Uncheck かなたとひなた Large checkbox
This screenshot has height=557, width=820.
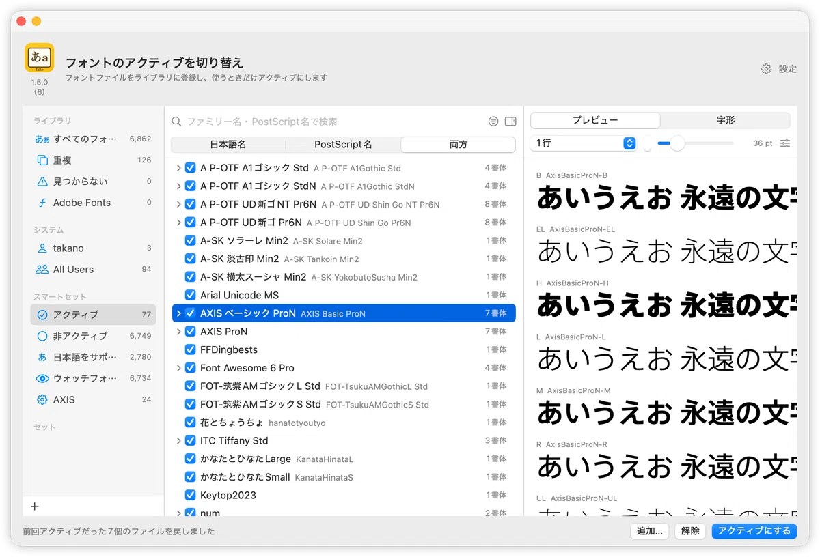(191, 459)
